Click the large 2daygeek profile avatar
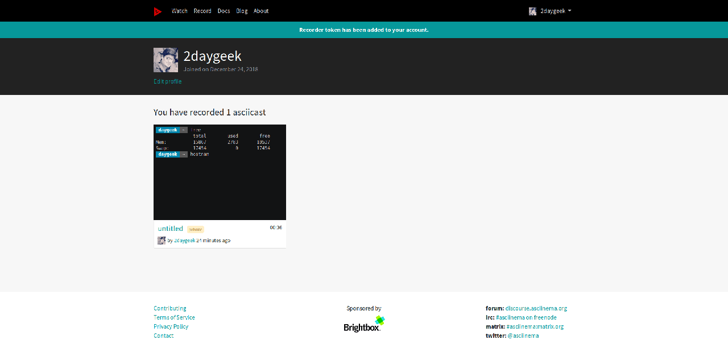This screenshot has height=352, width=728. pos(166,60)
